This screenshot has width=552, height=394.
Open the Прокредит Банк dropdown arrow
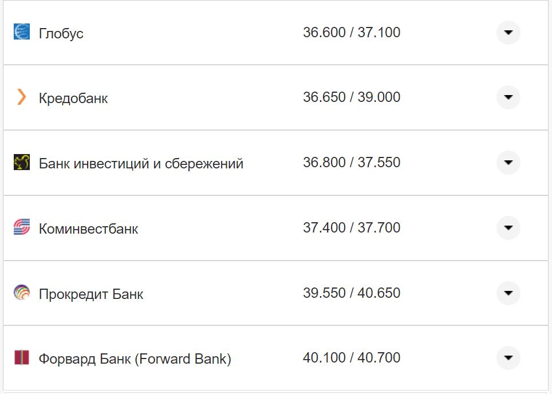pos(508,293)
